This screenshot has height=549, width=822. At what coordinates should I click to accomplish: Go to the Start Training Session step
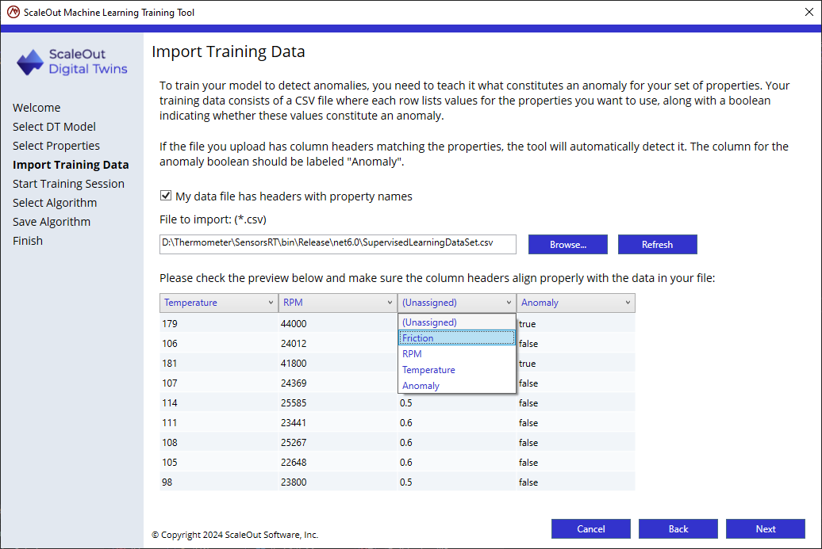pyautogui.click(x=69, y=184)
